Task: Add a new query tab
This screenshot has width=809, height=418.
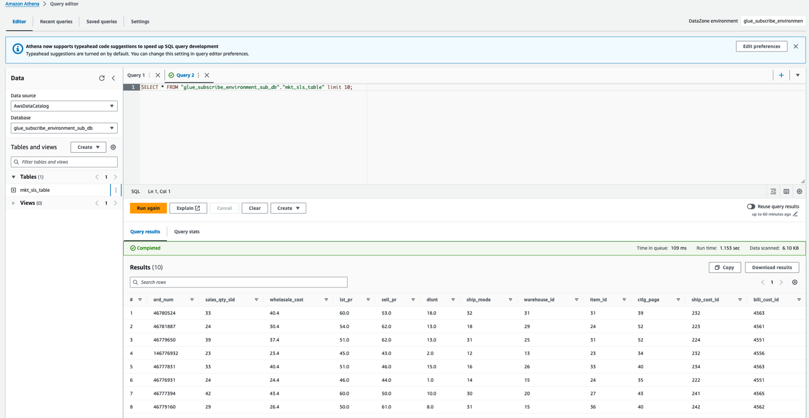Action: tap(781, 75)
